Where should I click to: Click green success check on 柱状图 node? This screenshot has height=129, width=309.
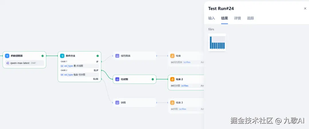coord(153,79)
